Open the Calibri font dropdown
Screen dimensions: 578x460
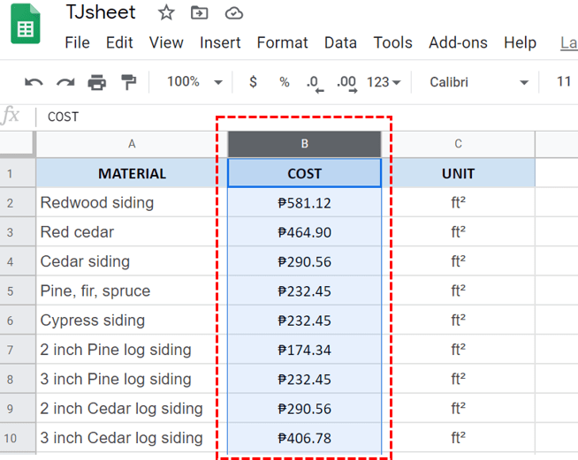478,82
